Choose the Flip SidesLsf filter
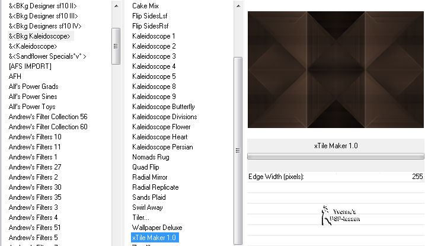Screen dimensions: 425x246 149,16
